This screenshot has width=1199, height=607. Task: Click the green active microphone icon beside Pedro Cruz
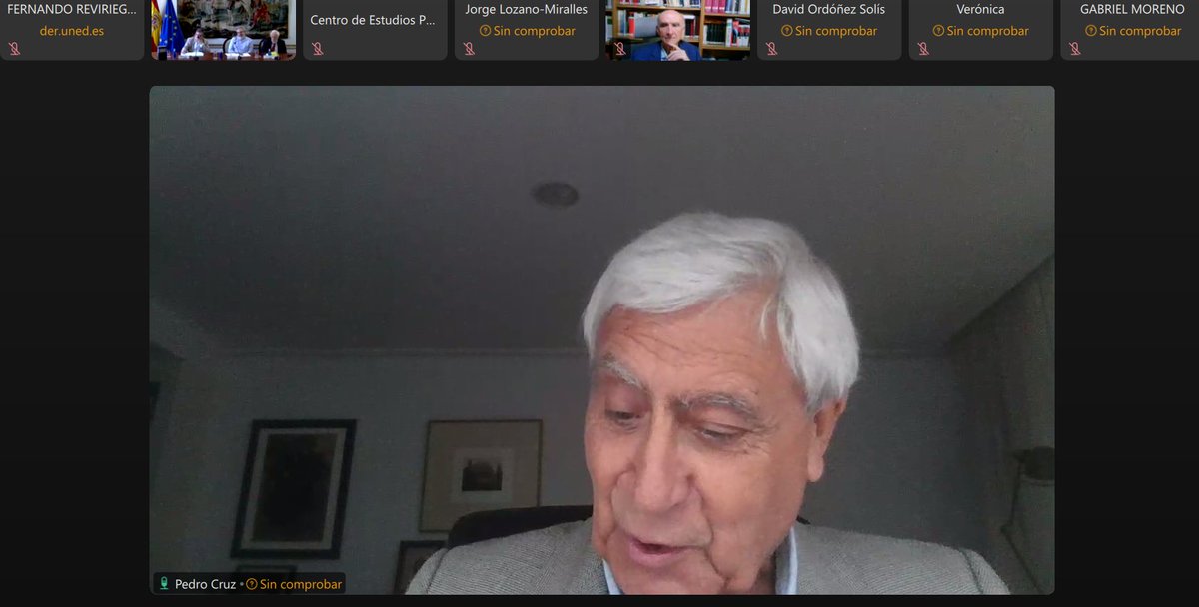click(163, 584)
